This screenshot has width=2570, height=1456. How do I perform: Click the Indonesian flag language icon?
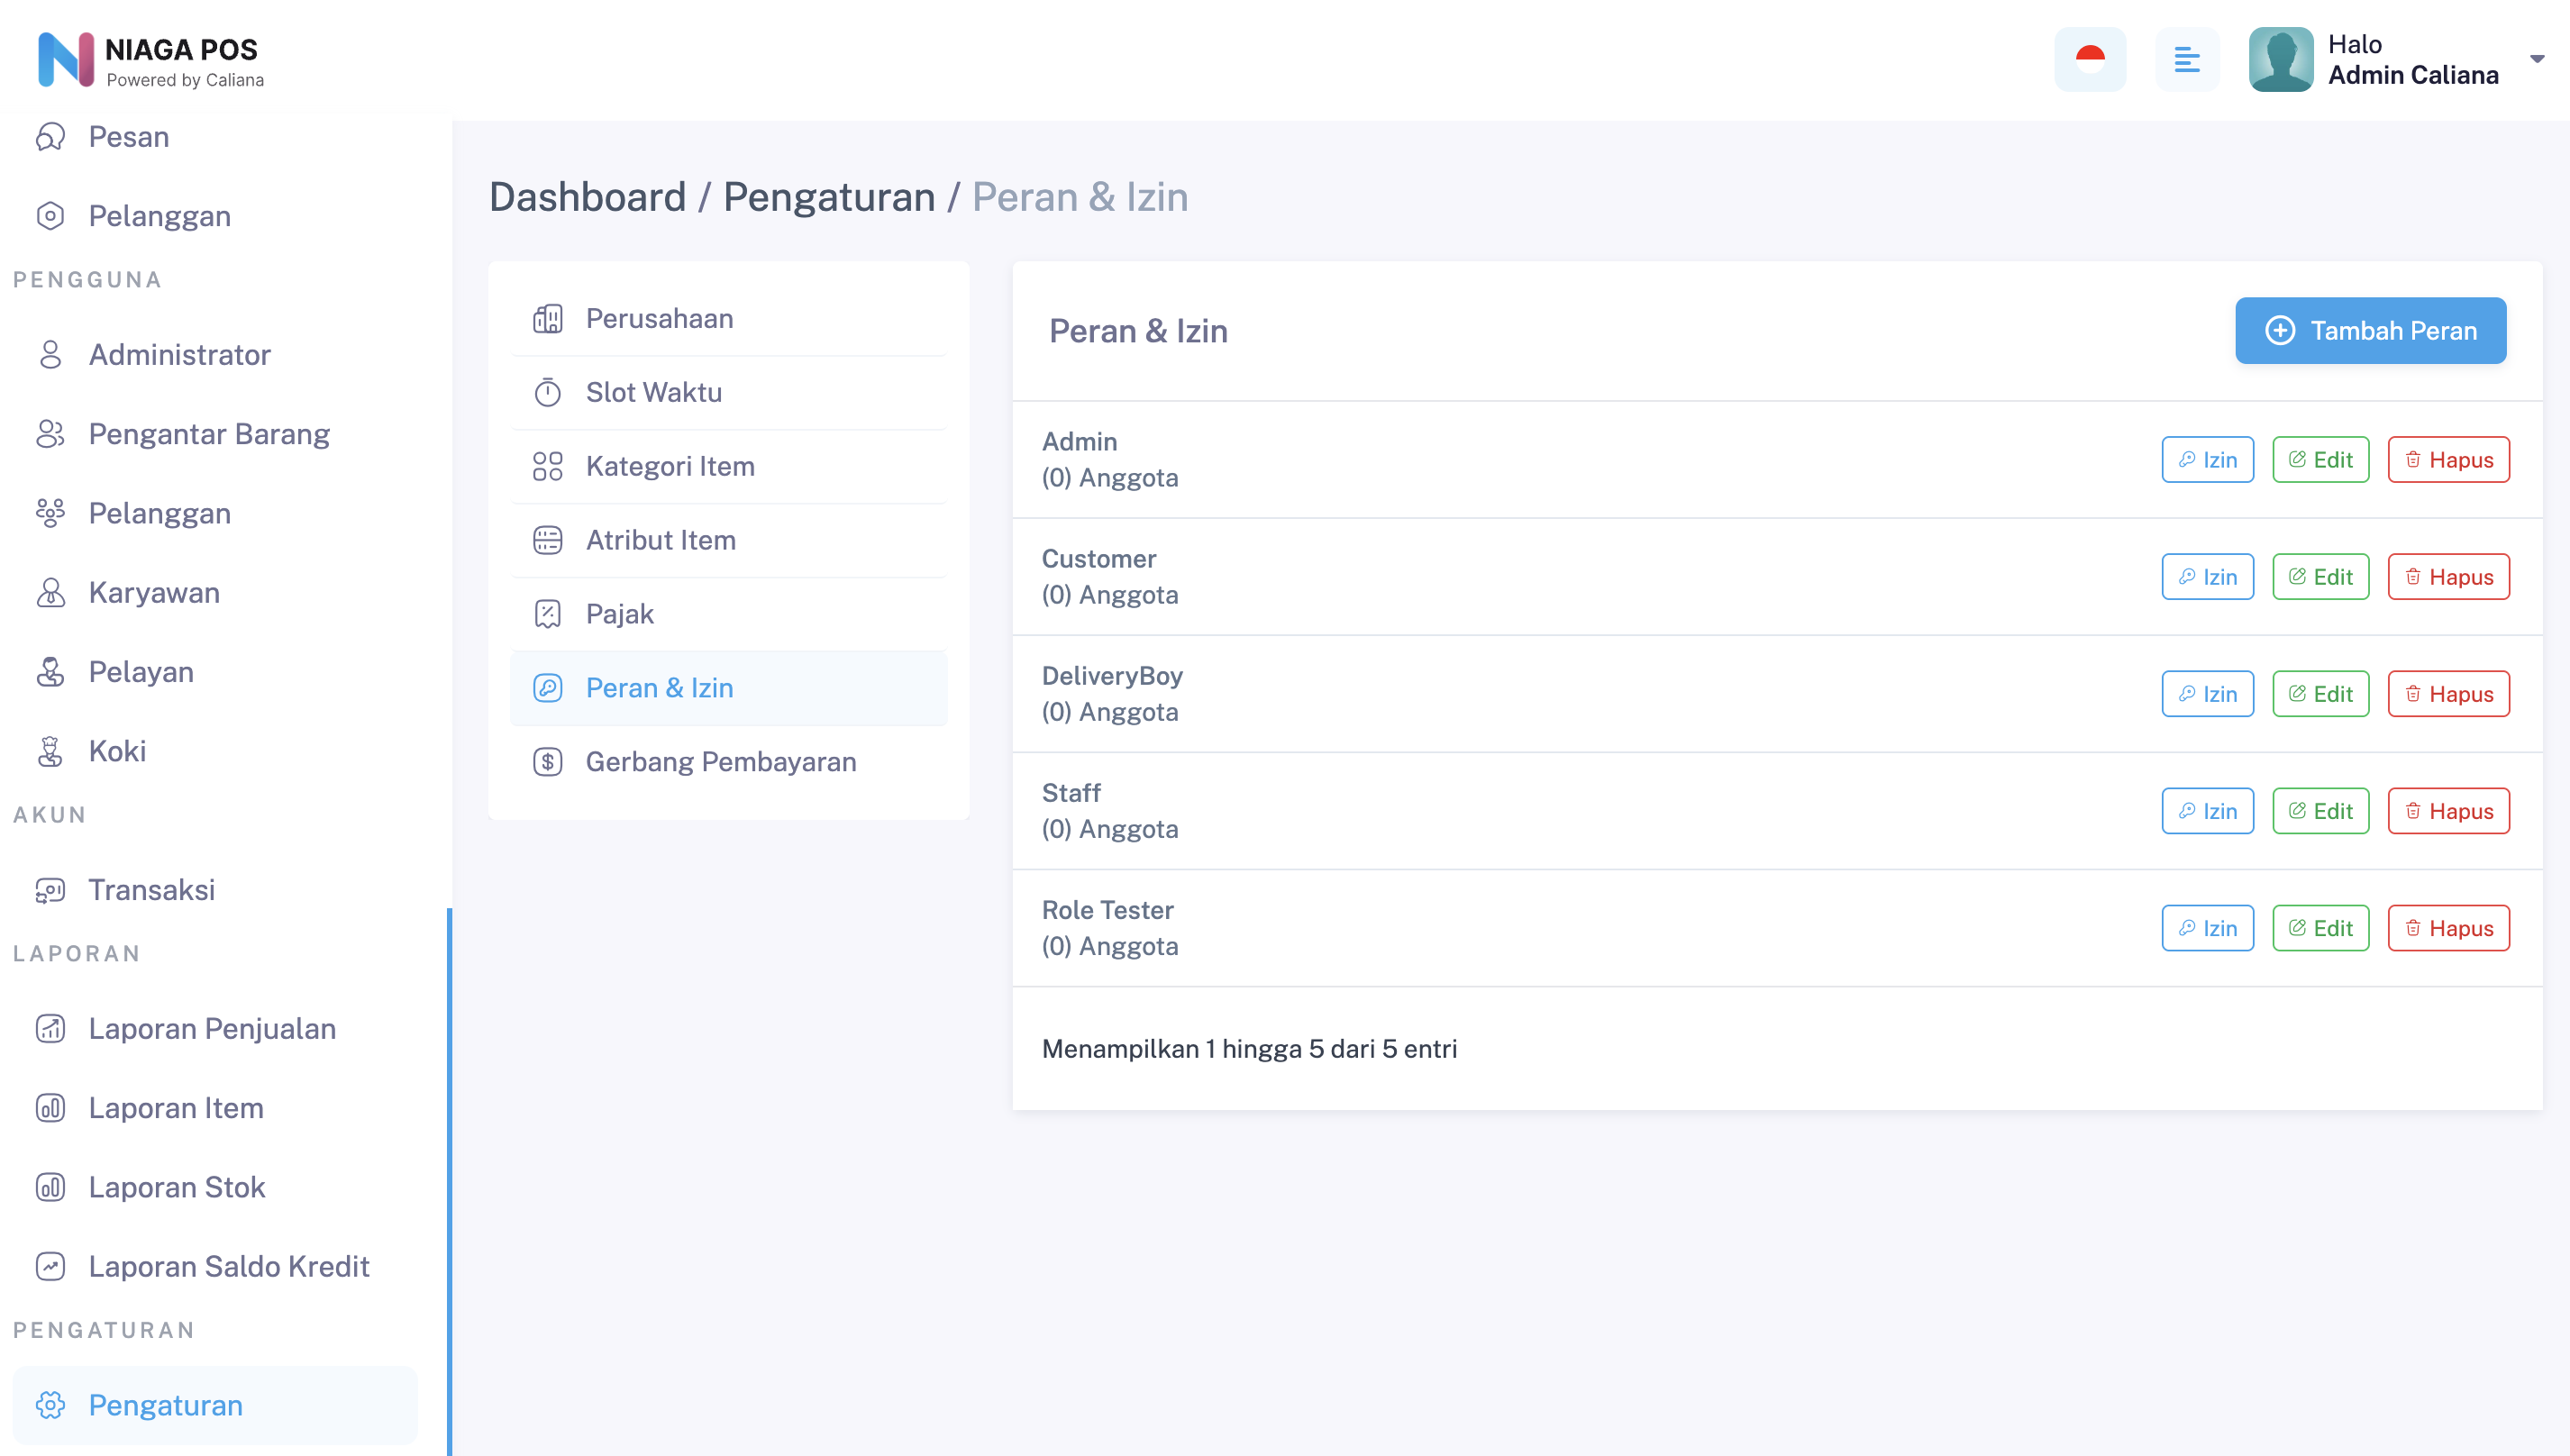pos(2091,59)
